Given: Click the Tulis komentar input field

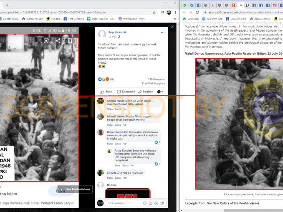Looking at the screenshot, I should [124, 203].
